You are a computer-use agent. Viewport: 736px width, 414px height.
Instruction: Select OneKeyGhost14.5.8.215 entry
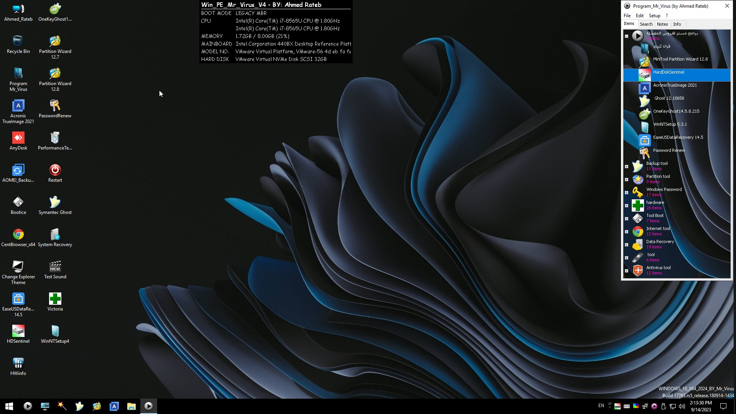(x=677, y=114)
